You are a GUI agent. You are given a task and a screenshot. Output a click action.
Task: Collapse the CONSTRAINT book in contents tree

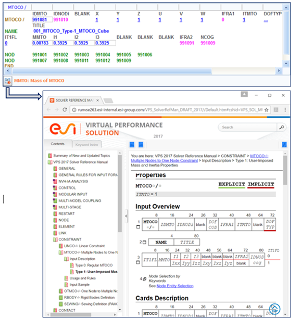55,240
